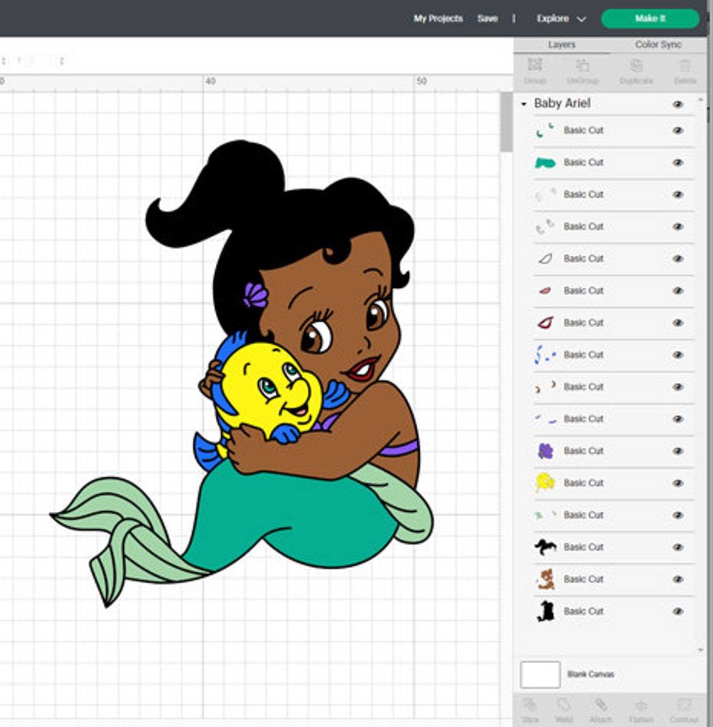713x727 pixels.
Task: Open My Projects
Action: pos(437,19)
